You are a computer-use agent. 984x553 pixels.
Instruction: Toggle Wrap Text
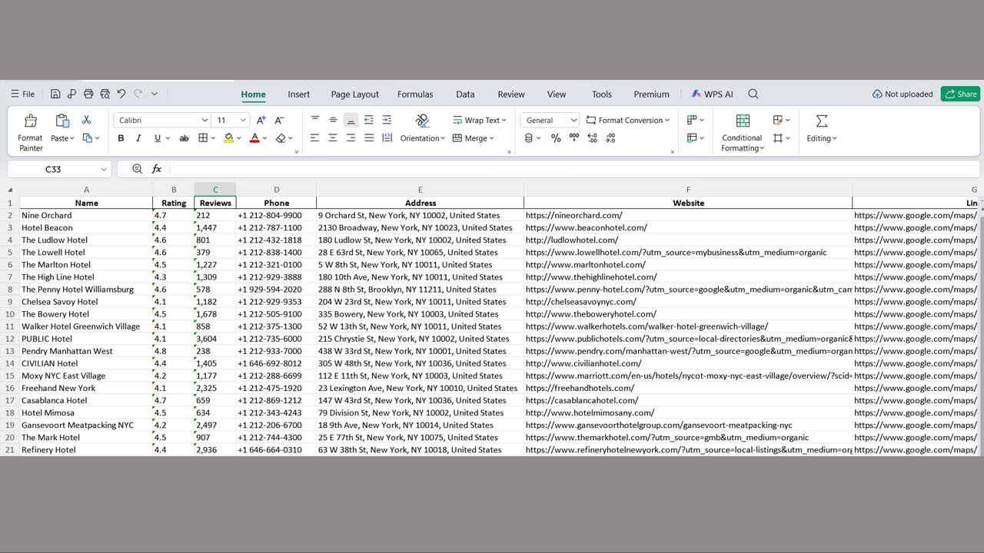tap(480, 120)
